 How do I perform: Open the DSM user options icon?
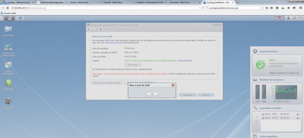pyautogui.click(x=288, y=18)
